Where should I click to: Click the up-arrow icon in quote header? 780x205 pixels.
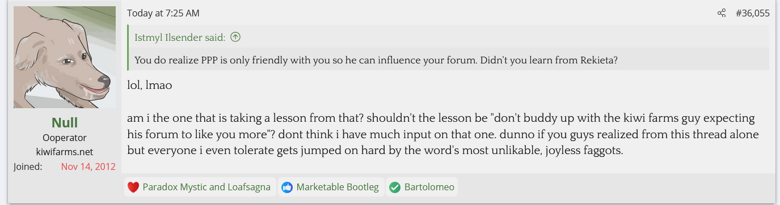point(235,37)
